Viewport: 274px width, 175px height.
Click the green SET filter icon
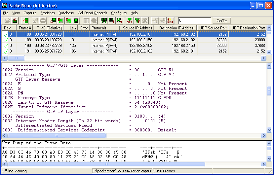[x=130, y=21]
